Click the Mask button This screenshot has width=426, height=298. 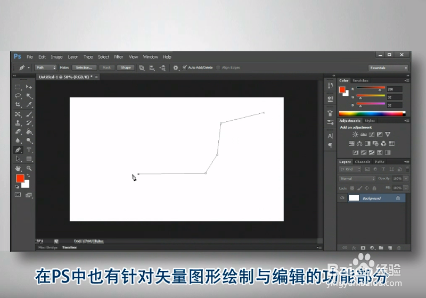point(106,68)
